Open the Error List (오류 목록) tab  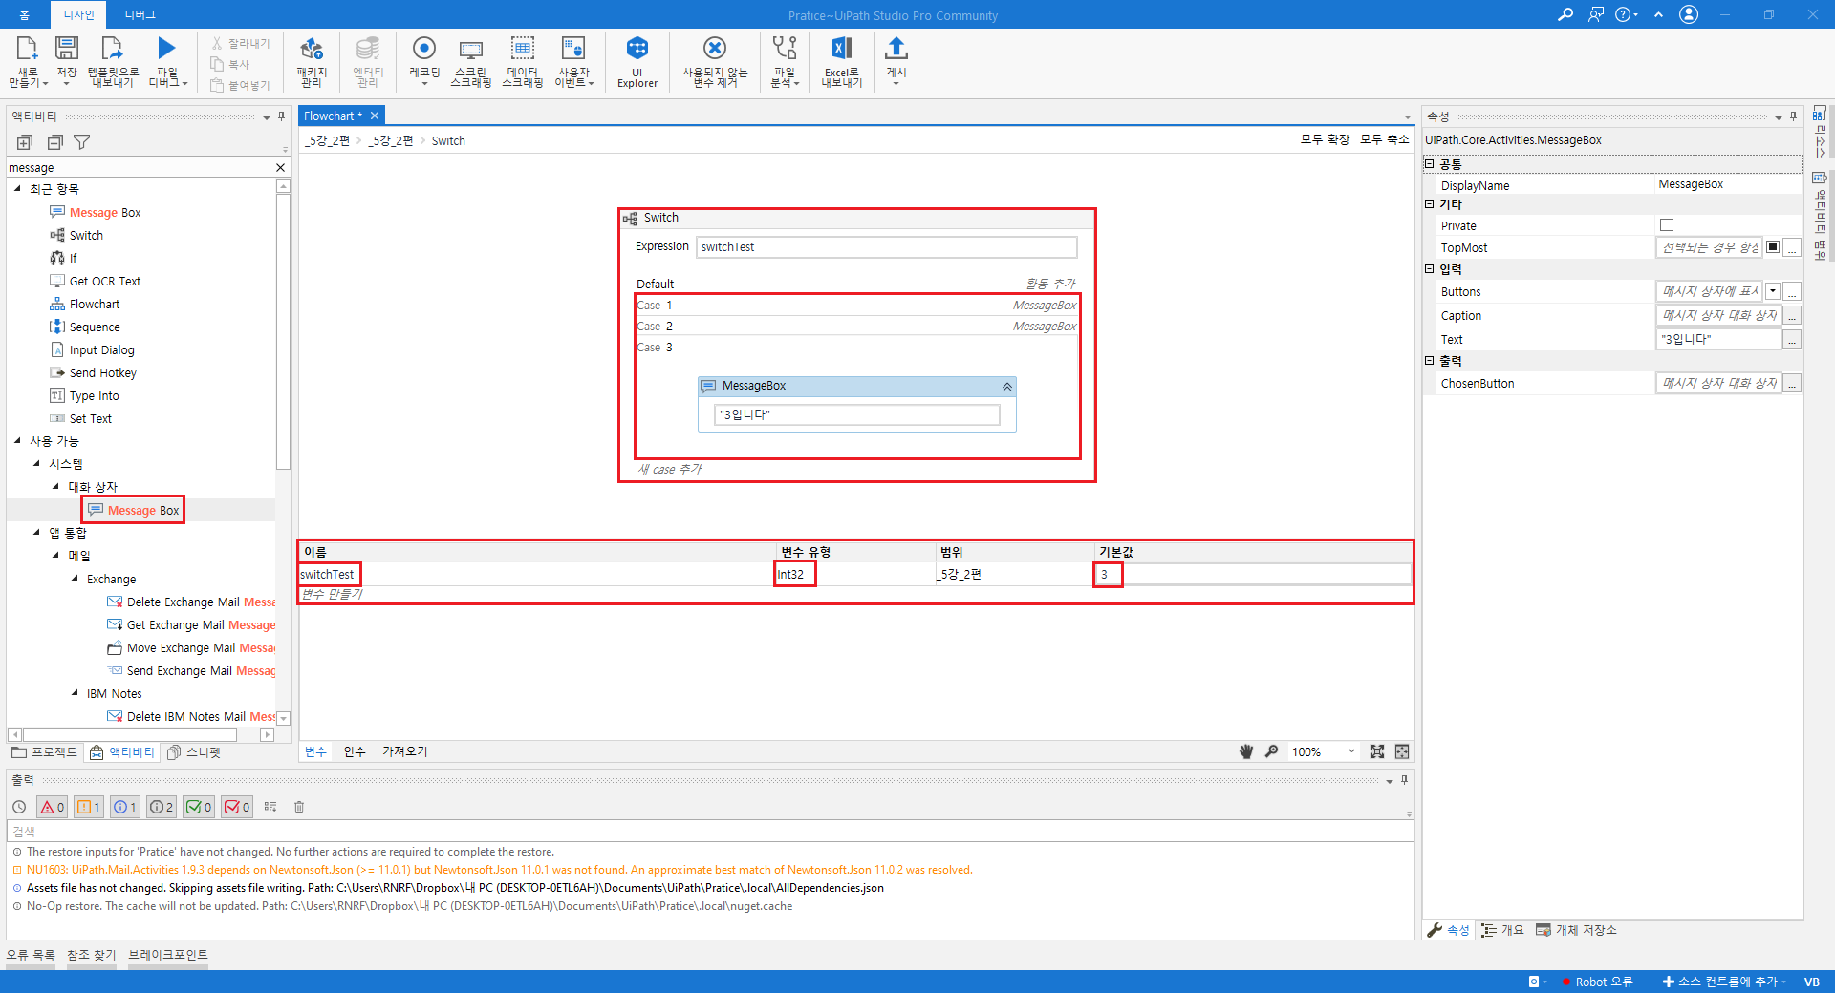click(31, 955)
